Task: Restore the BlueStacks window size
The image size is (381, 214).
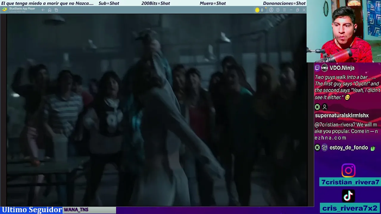Action: (x=297, y=10)
